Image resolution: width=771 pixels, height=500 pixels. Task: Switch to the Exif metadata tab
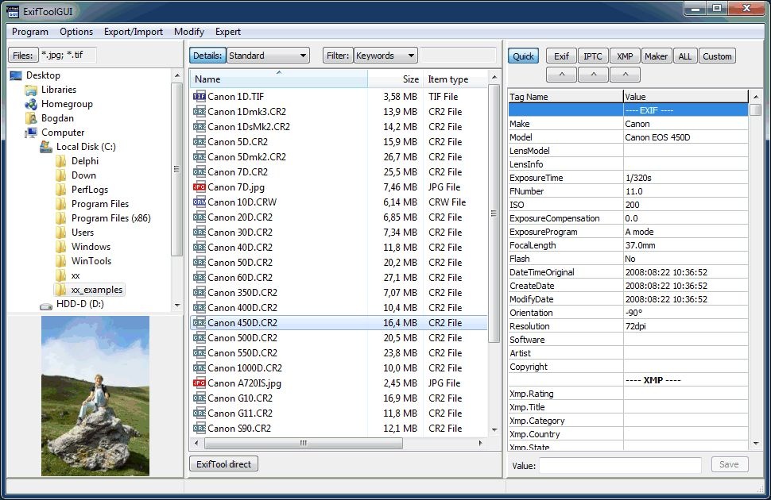(x=561, y=56)
